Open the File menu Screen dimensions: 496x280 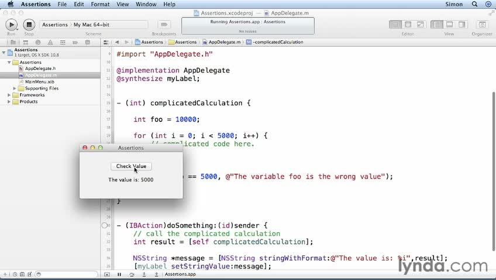click(62, 4)
